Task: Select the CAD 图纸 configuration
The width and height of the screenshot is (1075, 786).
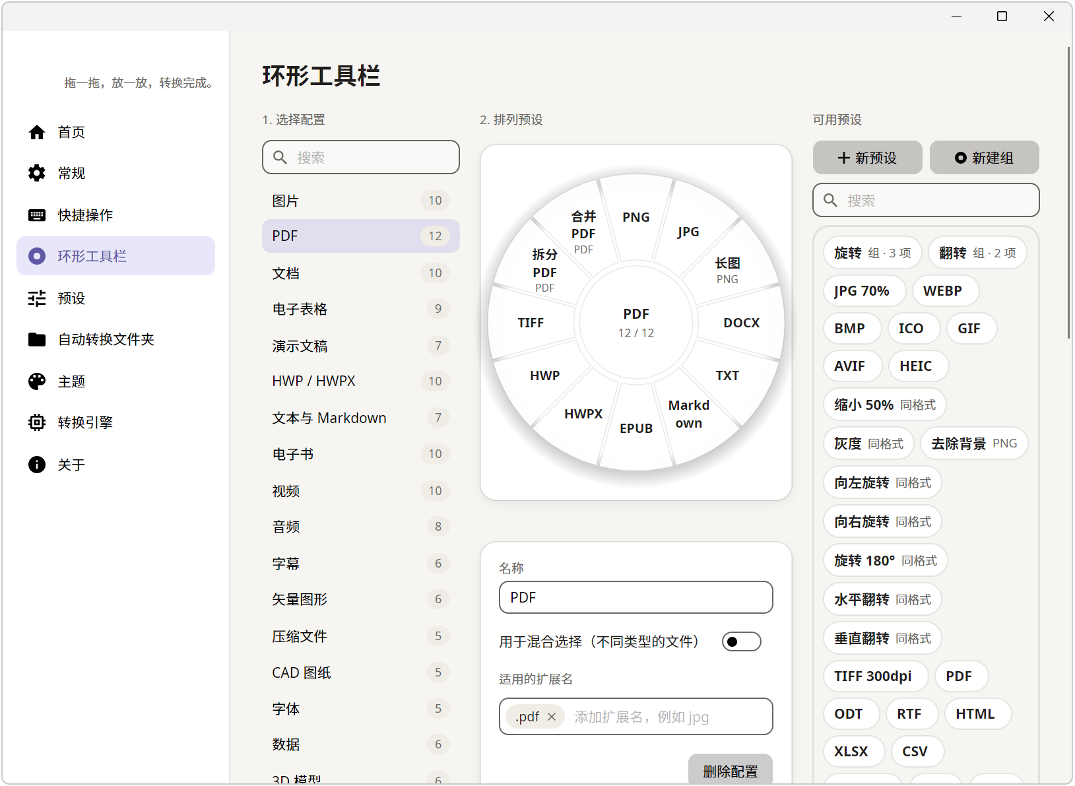Action: point(360,672)
